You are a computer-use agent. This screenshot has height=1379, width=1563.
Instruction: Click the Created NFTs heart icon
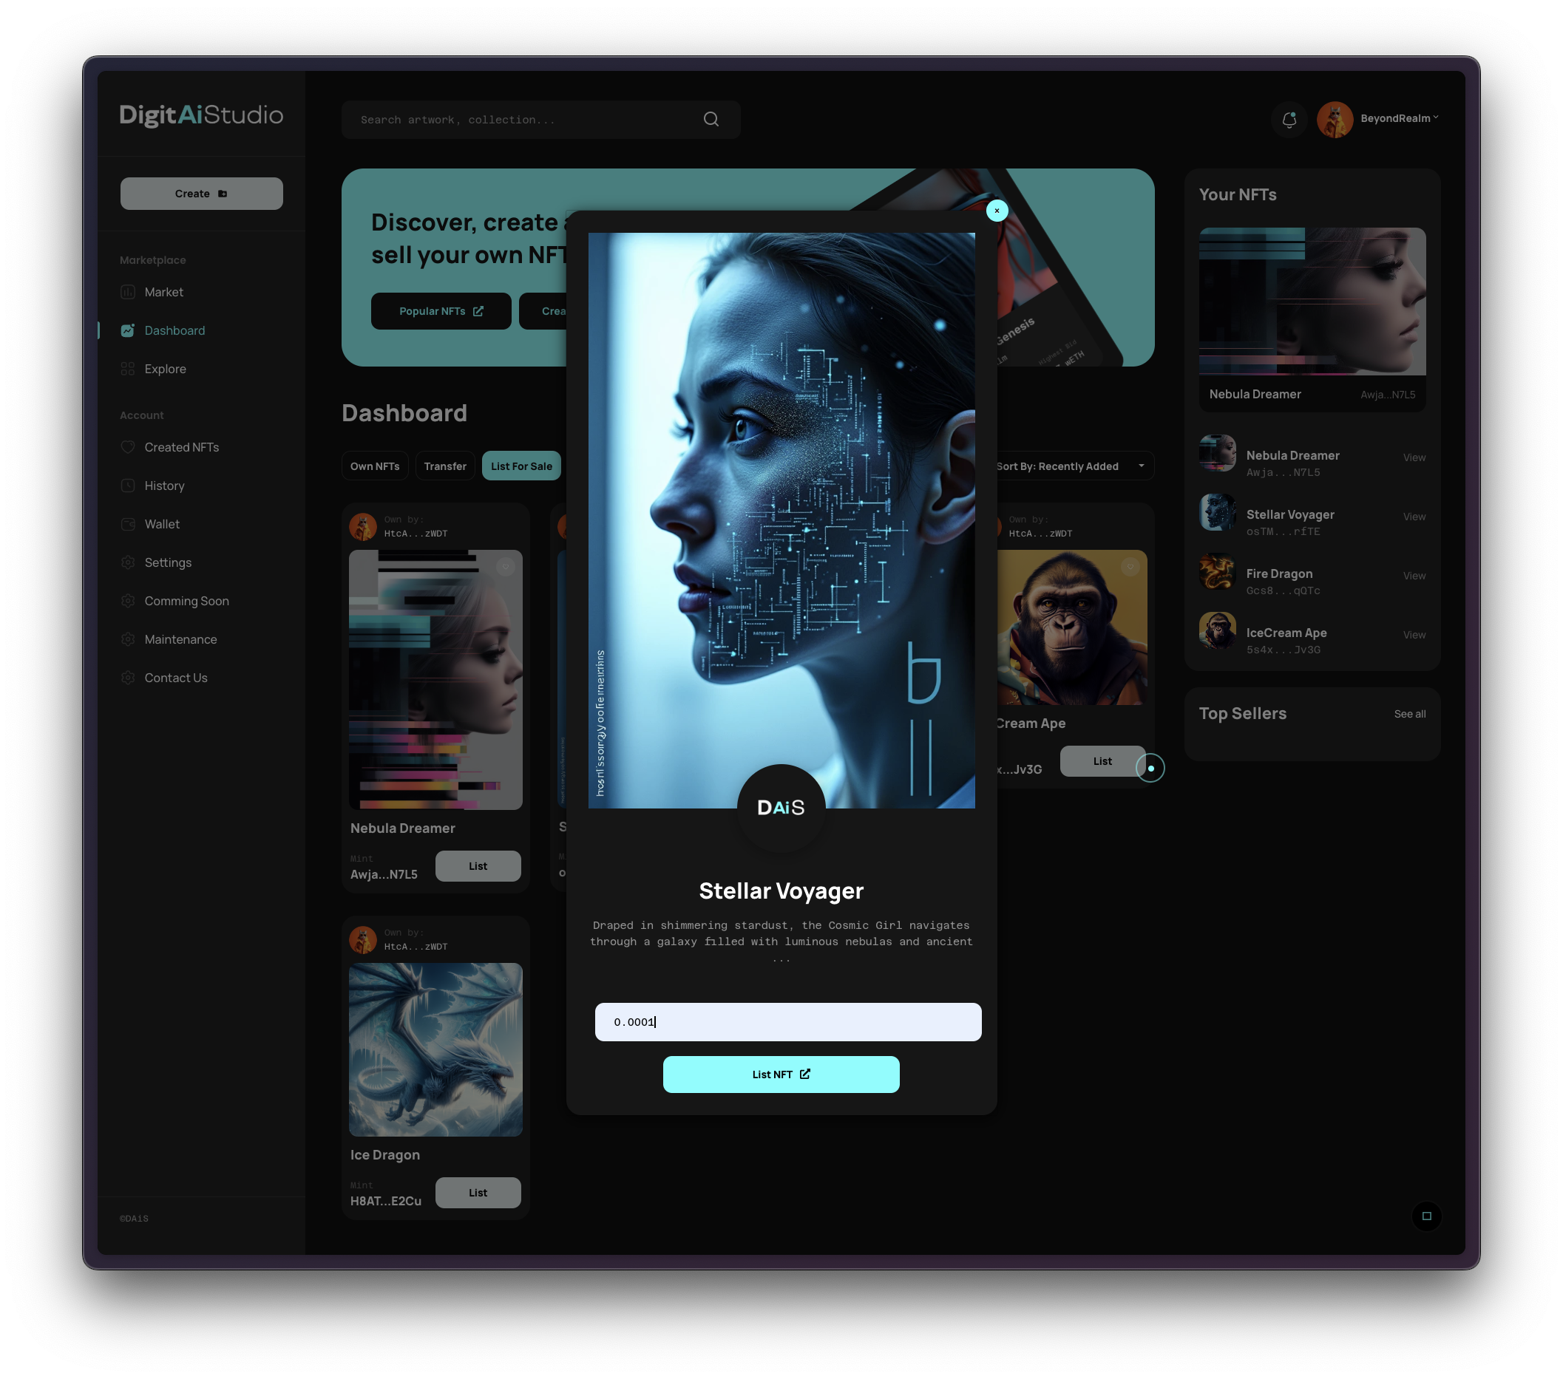(x=128, y=447)
